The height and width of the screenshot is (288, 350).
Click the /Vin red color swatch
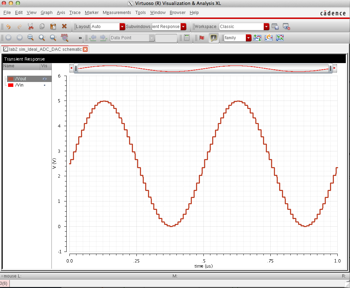pyautogui.click(x=11, y=85)
